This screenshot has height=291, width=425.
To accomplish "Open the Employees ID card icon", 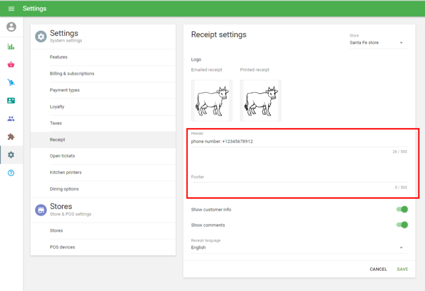I will [11, 101].
